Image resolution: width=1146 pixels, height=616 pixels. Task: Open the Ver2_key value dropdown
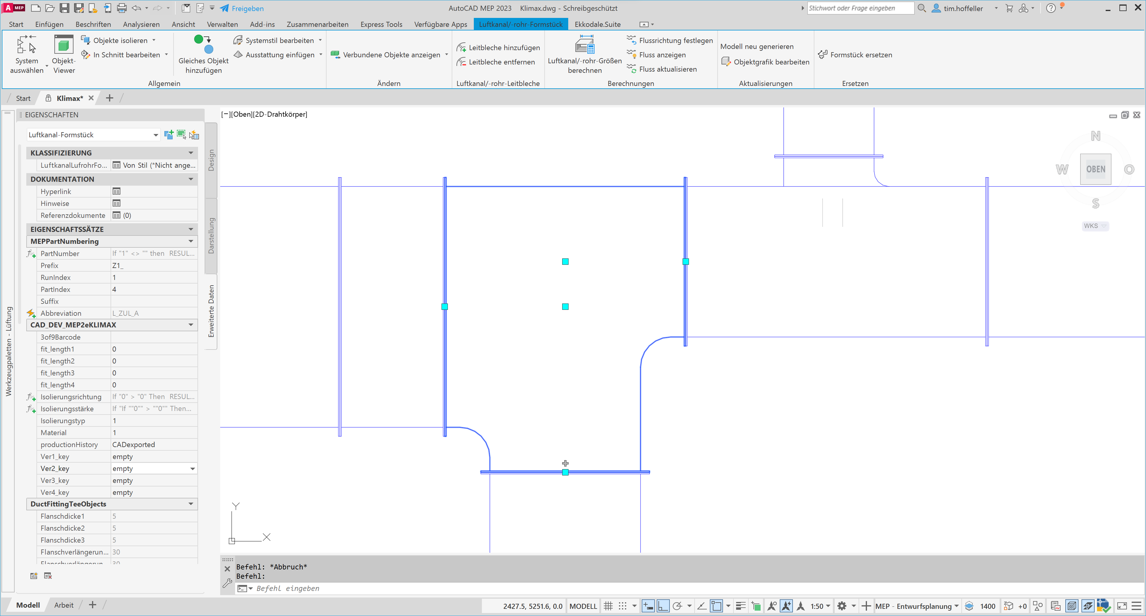[193, 469]
